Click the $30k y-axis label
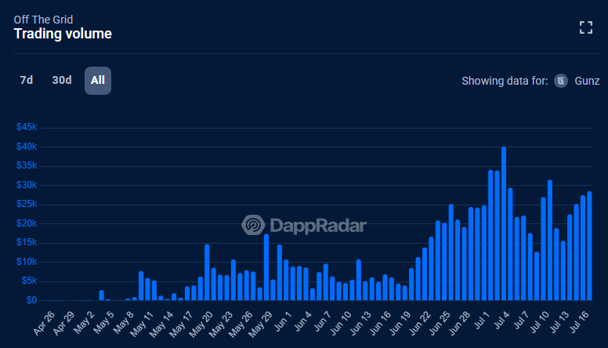The image size is (608, 348). click(27, 185)
